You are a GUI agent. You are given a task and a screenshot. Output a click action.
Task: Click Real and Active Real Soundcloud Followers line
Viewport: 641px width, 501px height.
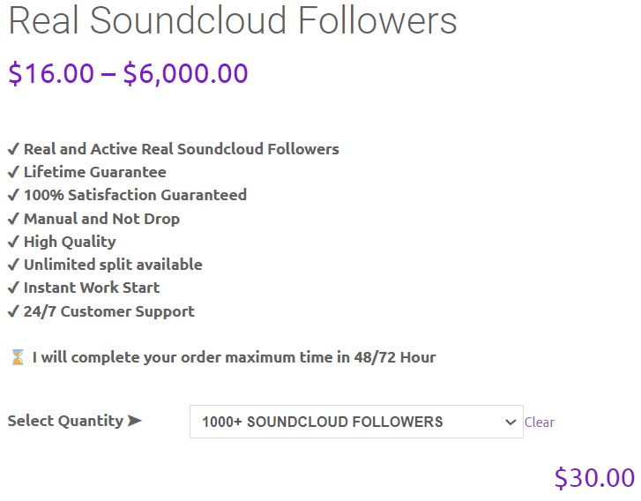(174, 149)
